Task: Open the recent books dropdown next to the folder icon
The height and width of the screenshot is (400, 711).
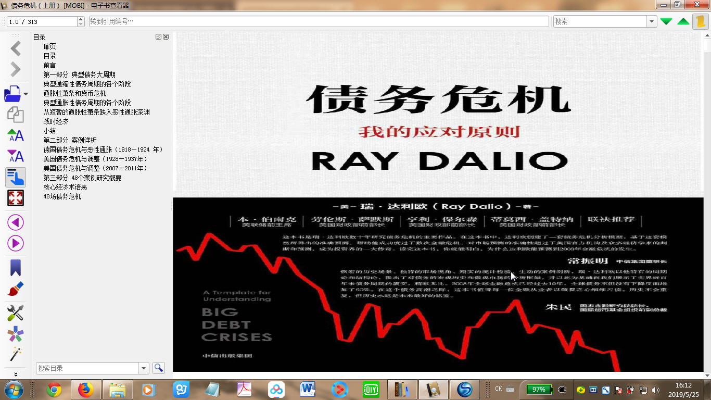Action: 26,94
